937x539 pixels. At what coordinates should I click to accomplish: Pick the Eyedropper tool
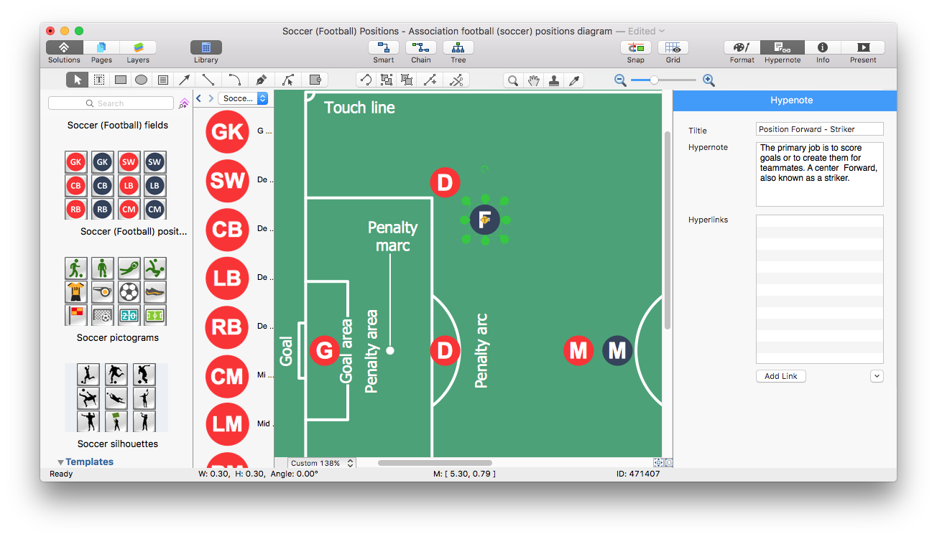point(574,80)
